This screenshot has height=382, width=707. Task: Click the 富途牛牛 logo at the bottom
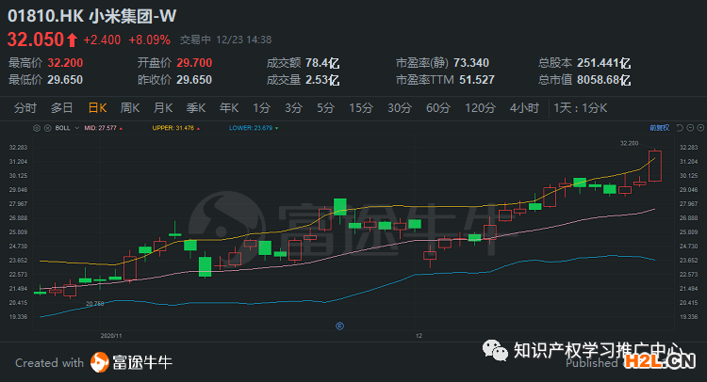point(131,362)
